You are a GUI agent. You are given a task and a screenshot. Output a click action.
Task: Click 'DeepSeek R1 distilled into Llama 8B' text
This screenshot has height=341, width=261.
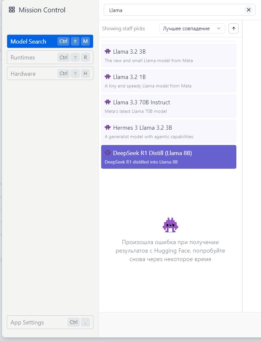(141, 162)
